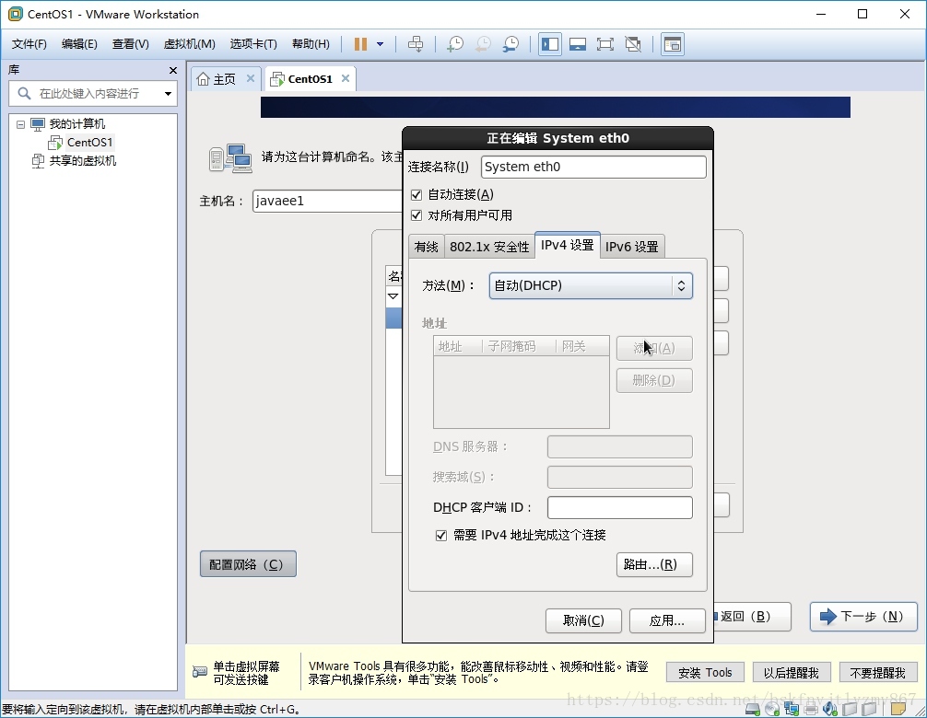Collapse the 我的计算机 tree node

point(20,124)
